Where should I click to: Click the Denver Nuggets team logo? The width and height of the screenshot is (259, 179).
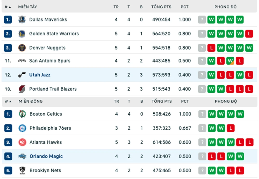[22, 48]
